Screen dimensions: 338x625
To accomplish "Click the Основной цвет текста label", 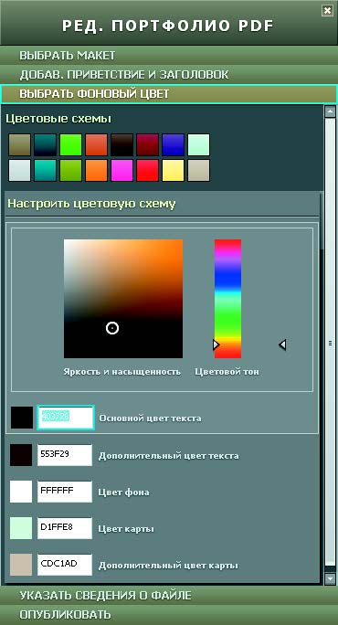I will tap(150, 418).
